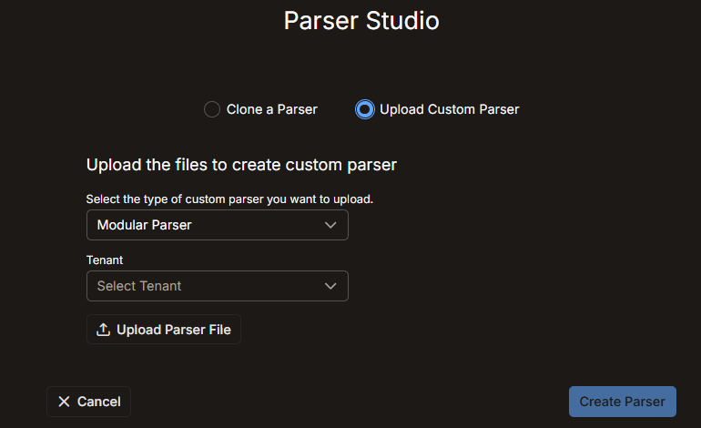Screen dimensions: 701x428
Task: Click the 'Select the type of custom parser' instruction text
Action: (229, 199)
